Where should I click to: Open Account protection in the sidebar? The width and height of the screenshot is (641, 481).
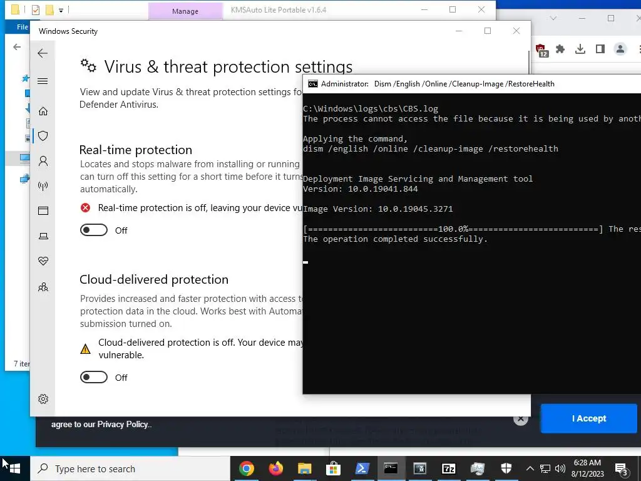43,161
